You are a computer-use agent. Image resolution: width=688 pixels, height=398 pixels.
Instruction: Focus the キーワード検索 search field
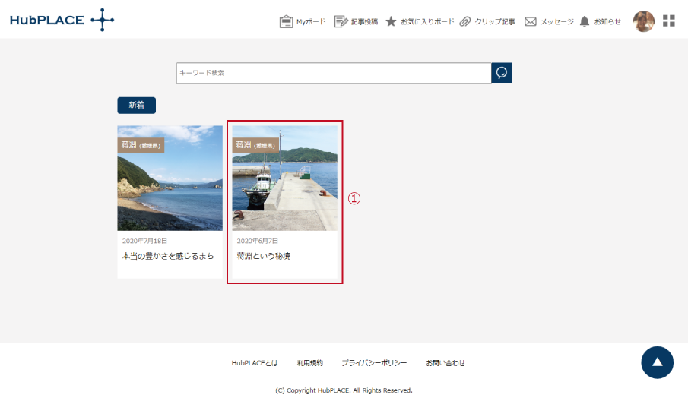click(334, 73)
